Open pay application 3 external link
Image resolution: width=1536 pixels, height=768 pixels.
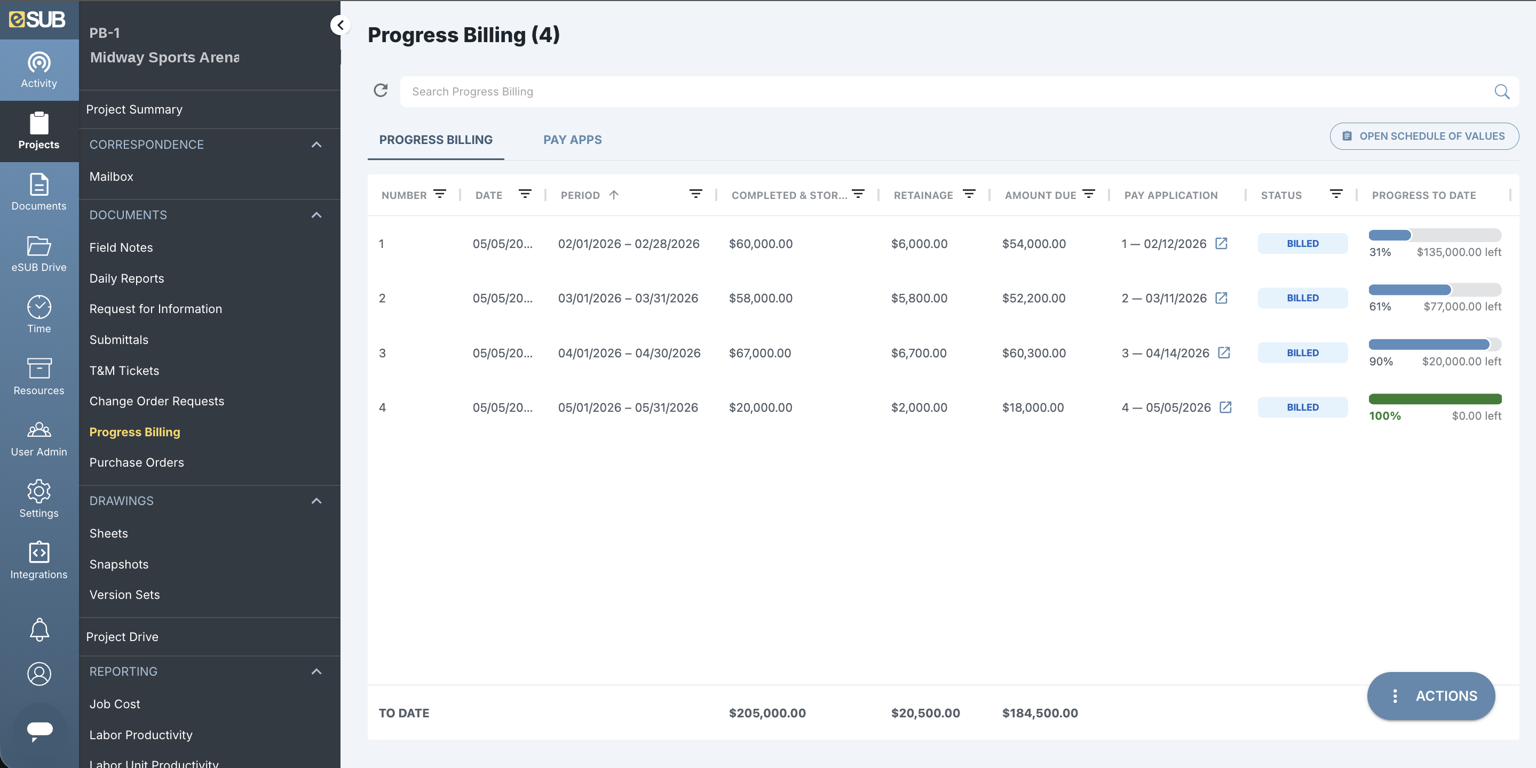pos(1224,352)
